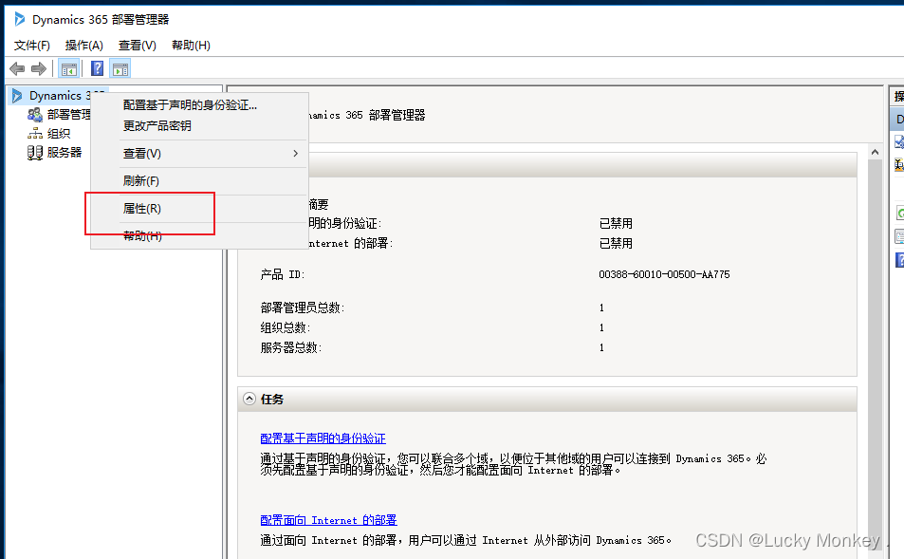This screenshot has height=559, width=904.
Task: Choose 刷新(F) in context menu
Action: pos(199,180)
